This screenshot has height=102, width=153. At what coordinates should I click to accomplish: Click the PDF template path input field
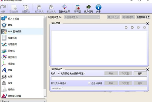tap(99, 78)
